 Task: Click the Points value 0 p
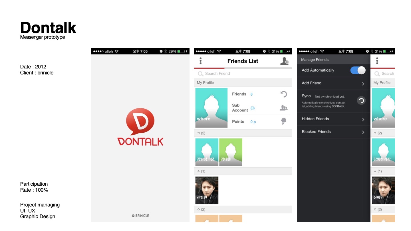point(253,122)
